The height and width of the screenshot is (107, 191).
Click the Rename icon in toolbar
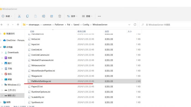tap(43, 16)
